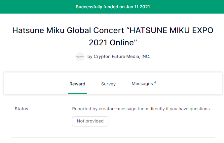
Task: Click the Hatsune Miku Global Concert title
Action: [113, 30]
